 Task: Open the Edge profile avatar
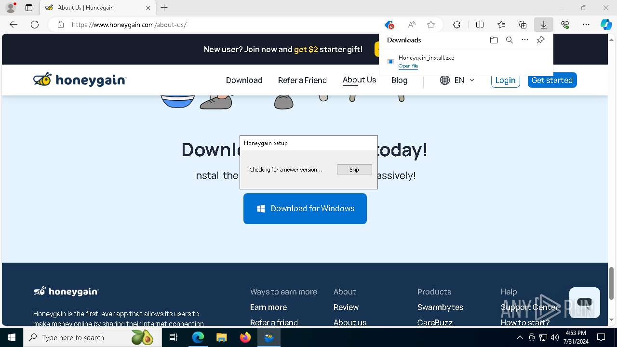(11, 8)
